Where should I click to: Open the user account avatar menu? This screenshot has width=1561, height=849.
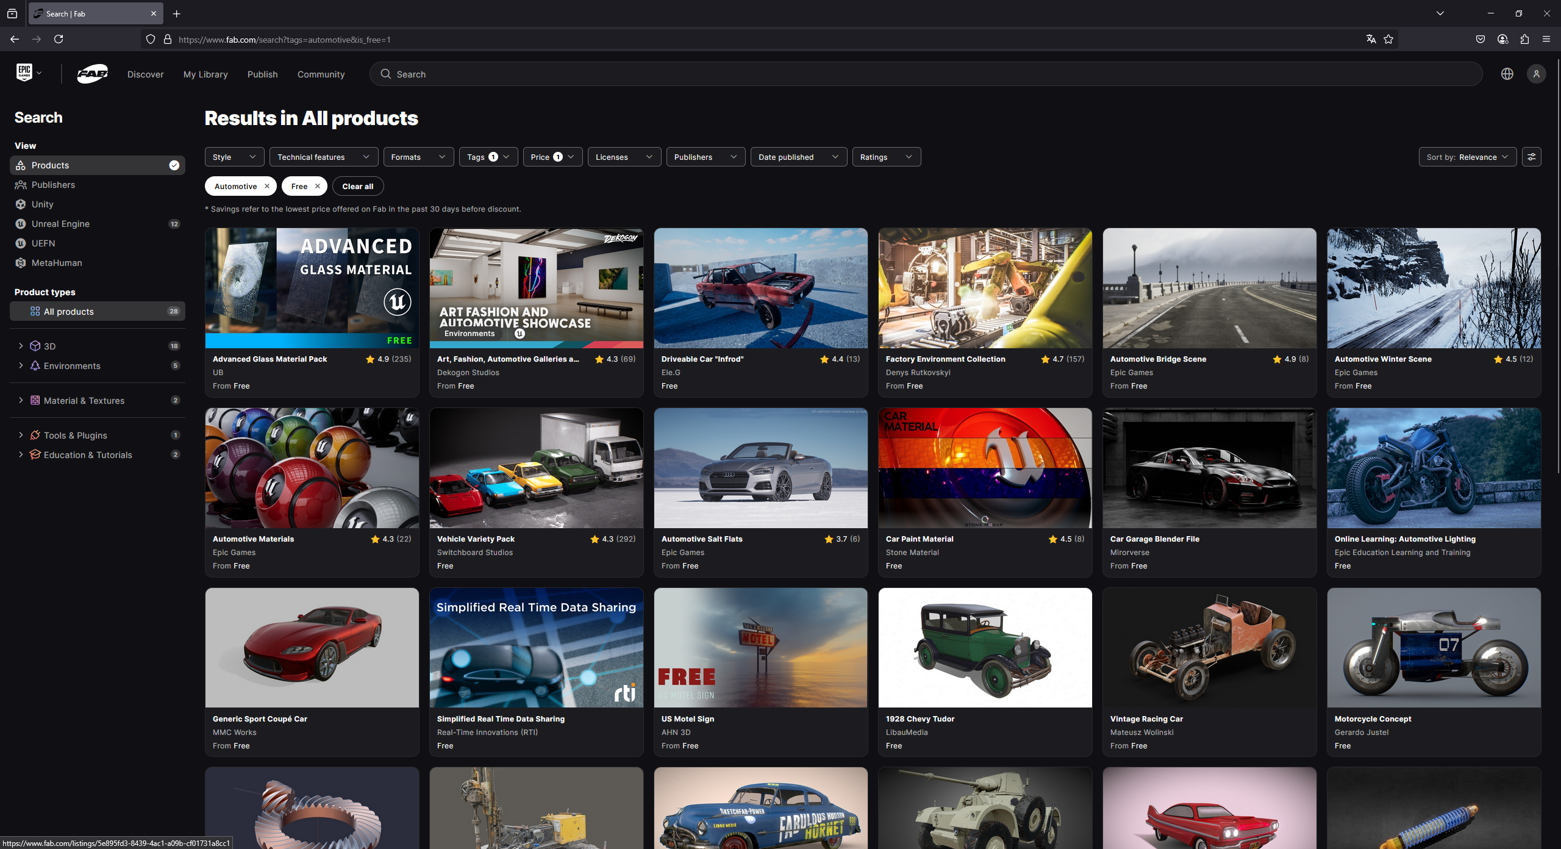[x=1536, y=74]
